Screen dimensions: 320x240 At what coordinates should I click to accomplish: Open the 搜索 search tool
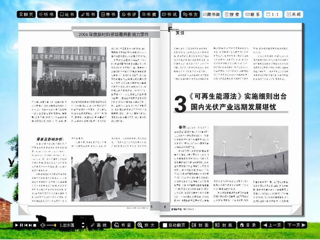(x=232, y=14)
